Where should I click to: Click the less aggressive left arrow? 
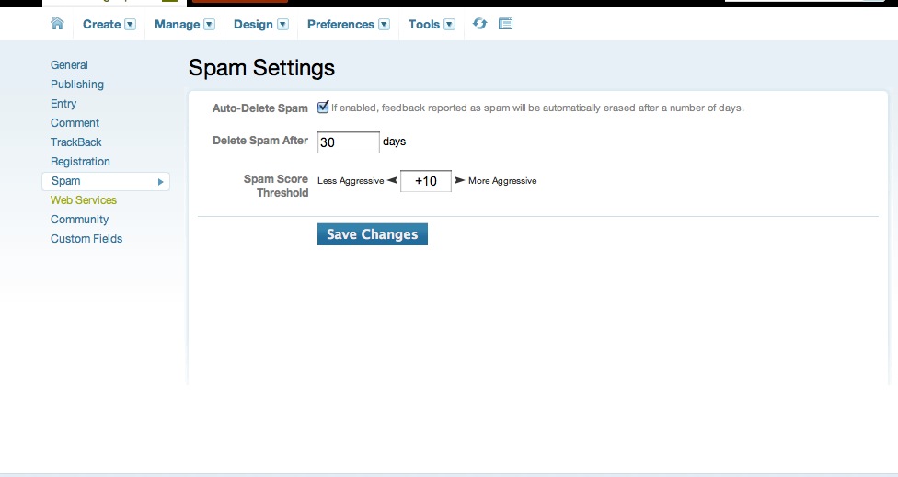pos(392,180)
